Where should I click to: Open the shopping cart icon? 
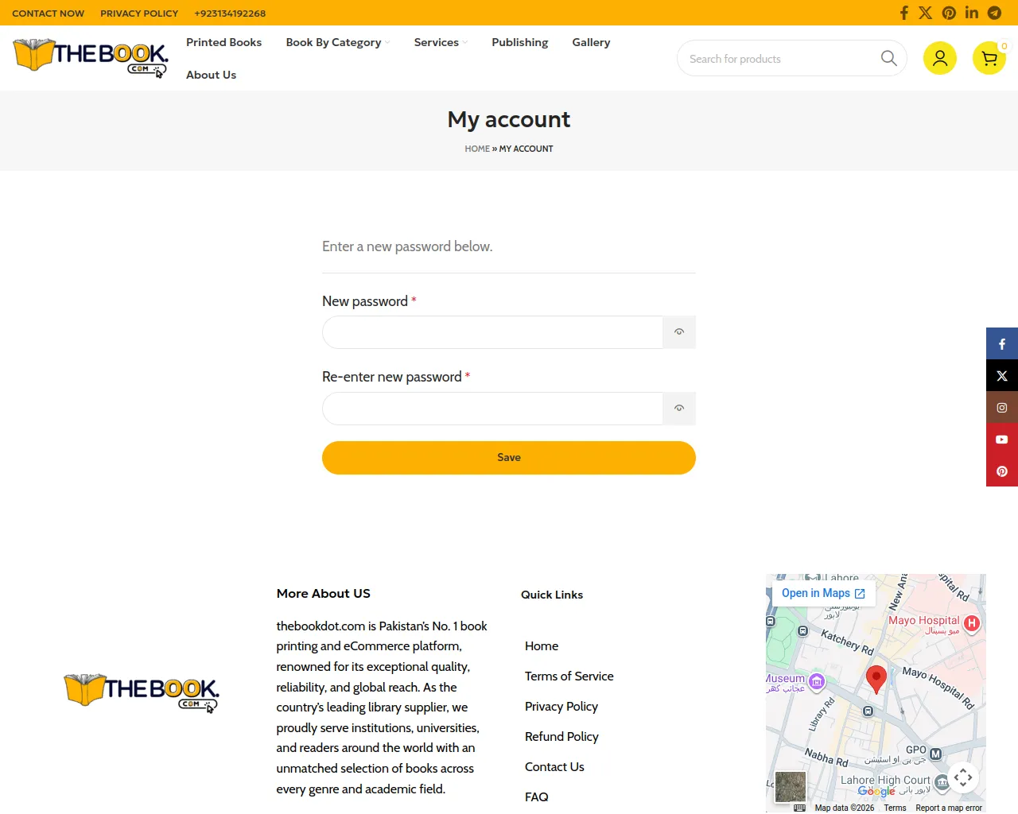[x=989, y=58]
